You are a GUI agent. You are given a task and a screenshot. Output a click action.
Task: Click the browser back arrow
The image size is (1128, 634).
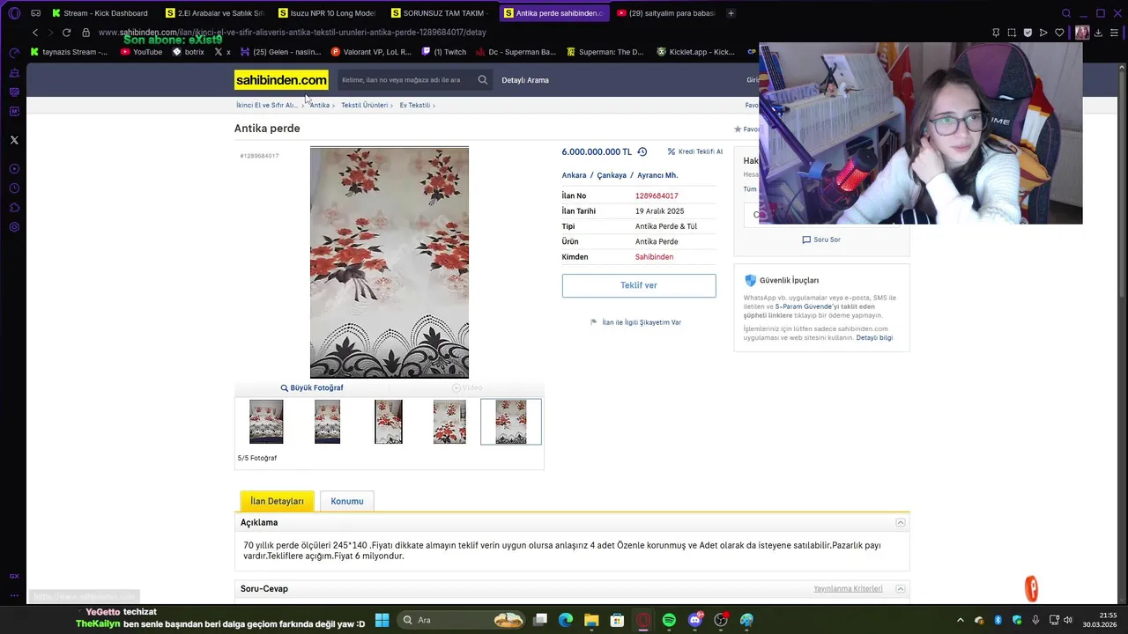click(x=35, y=33)
